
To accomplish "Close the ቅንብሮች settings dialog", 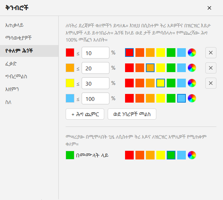I will point(209,8).
